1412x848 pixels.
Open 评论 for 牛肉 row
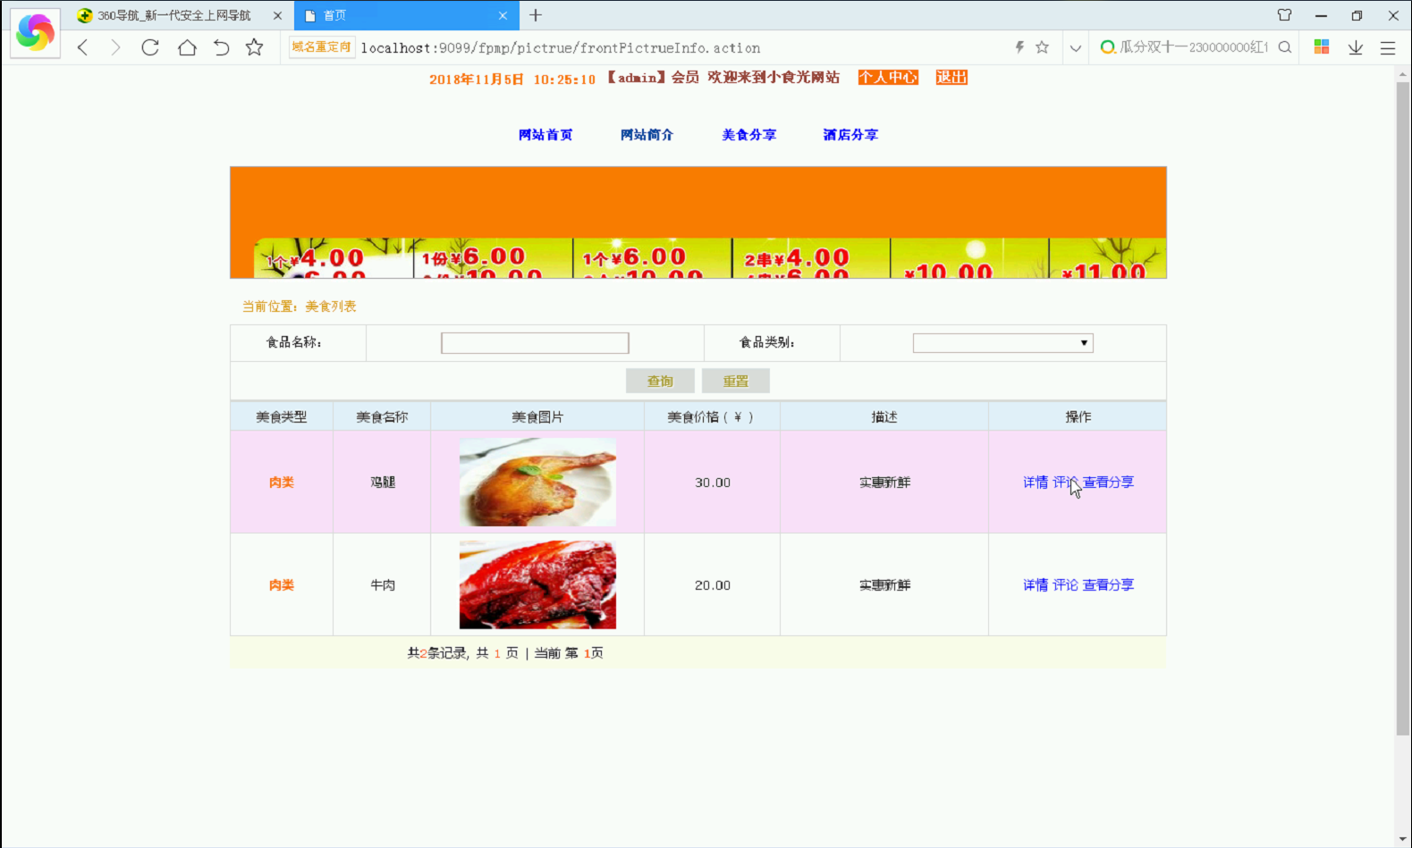pos(1065,585)
